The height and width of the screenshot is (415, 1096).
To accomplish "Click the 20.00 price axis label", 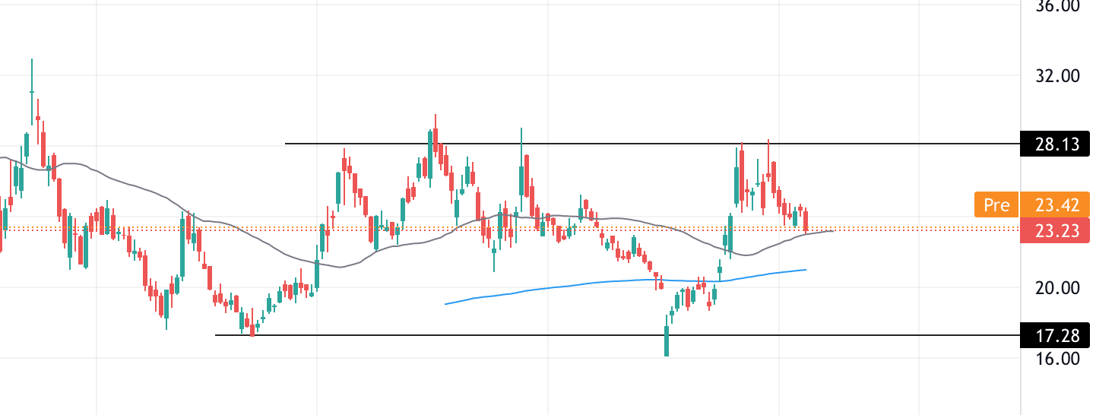I will [x=1057, y=287].
